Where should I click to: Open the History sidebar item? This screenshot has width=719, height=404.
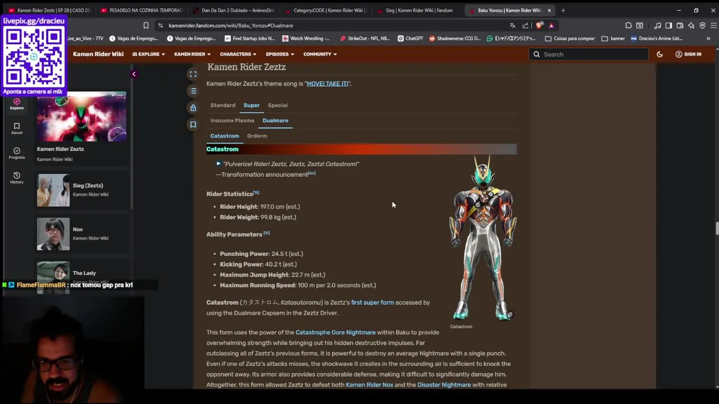[x=17, y=178]
